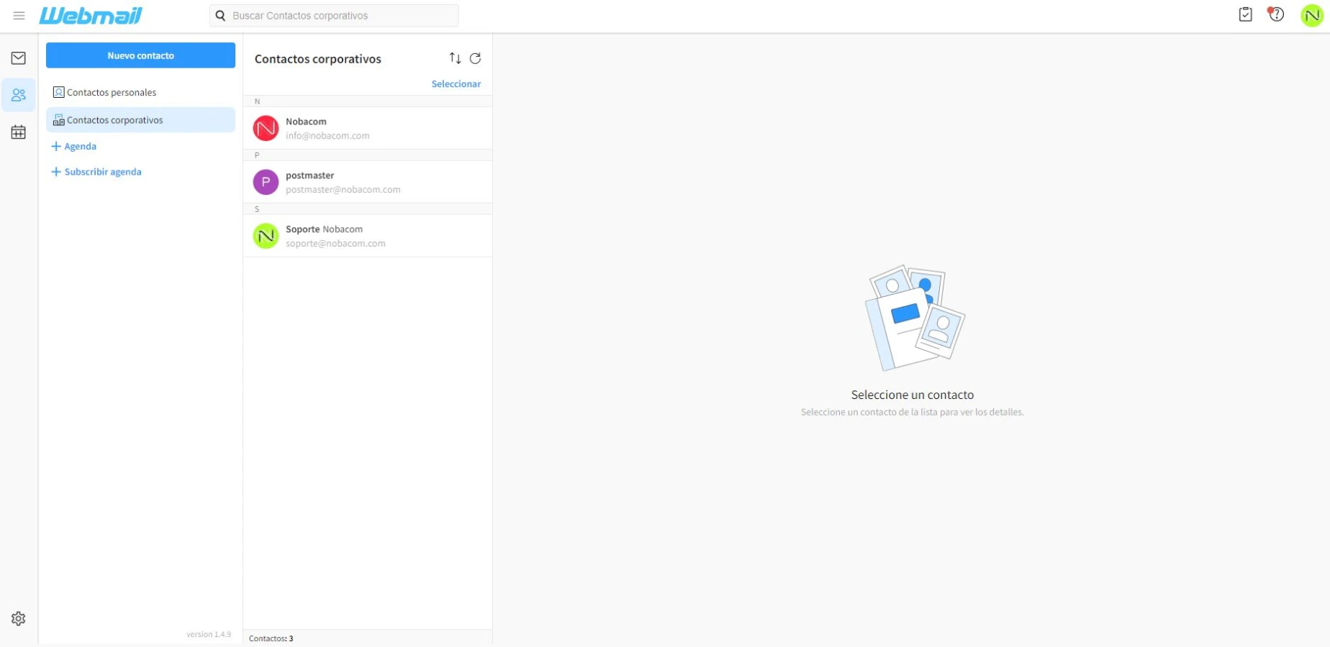Click the sort contacts arrows icon
Screen dimensions: 1330x647
tap(455, 58)
